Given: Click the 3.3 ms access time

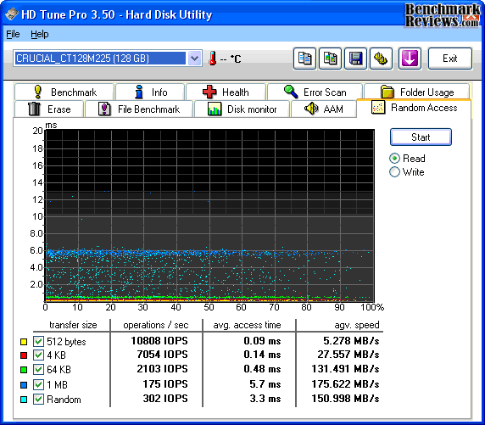Looking at the screenshot, I should point(265,399).
